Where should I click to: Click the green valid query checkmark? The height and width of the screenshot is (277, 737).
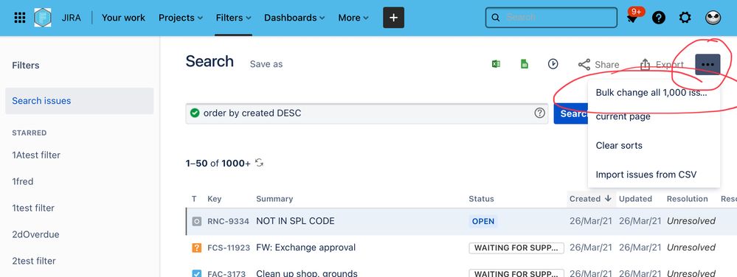[x=195, y=113]
